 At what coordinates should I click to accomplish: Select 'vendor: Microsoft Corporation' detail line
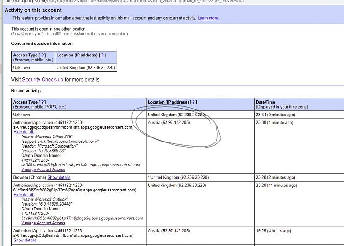[50, 146]
